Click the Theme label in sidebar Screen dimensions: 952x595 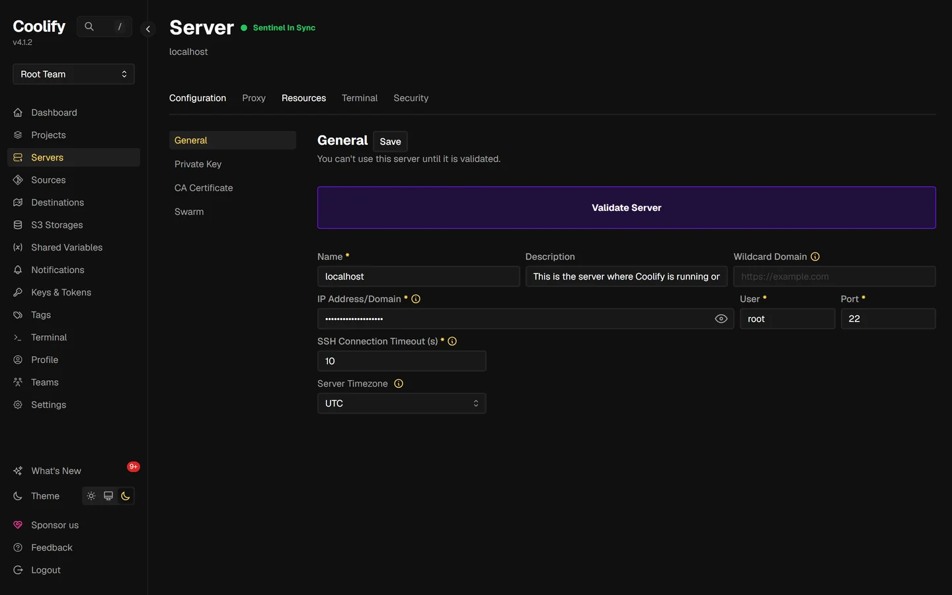point(45,496)
